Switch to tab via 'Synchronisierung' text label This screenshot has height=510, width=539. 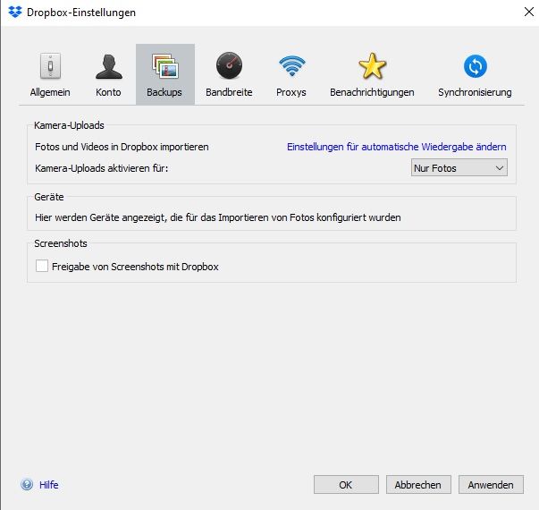click(x=475, y=92)
